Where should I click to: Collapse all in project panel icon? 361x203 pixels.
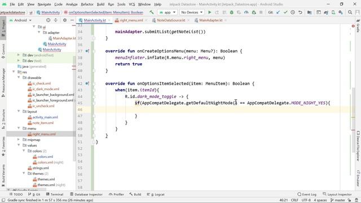(x=56, y=20)
